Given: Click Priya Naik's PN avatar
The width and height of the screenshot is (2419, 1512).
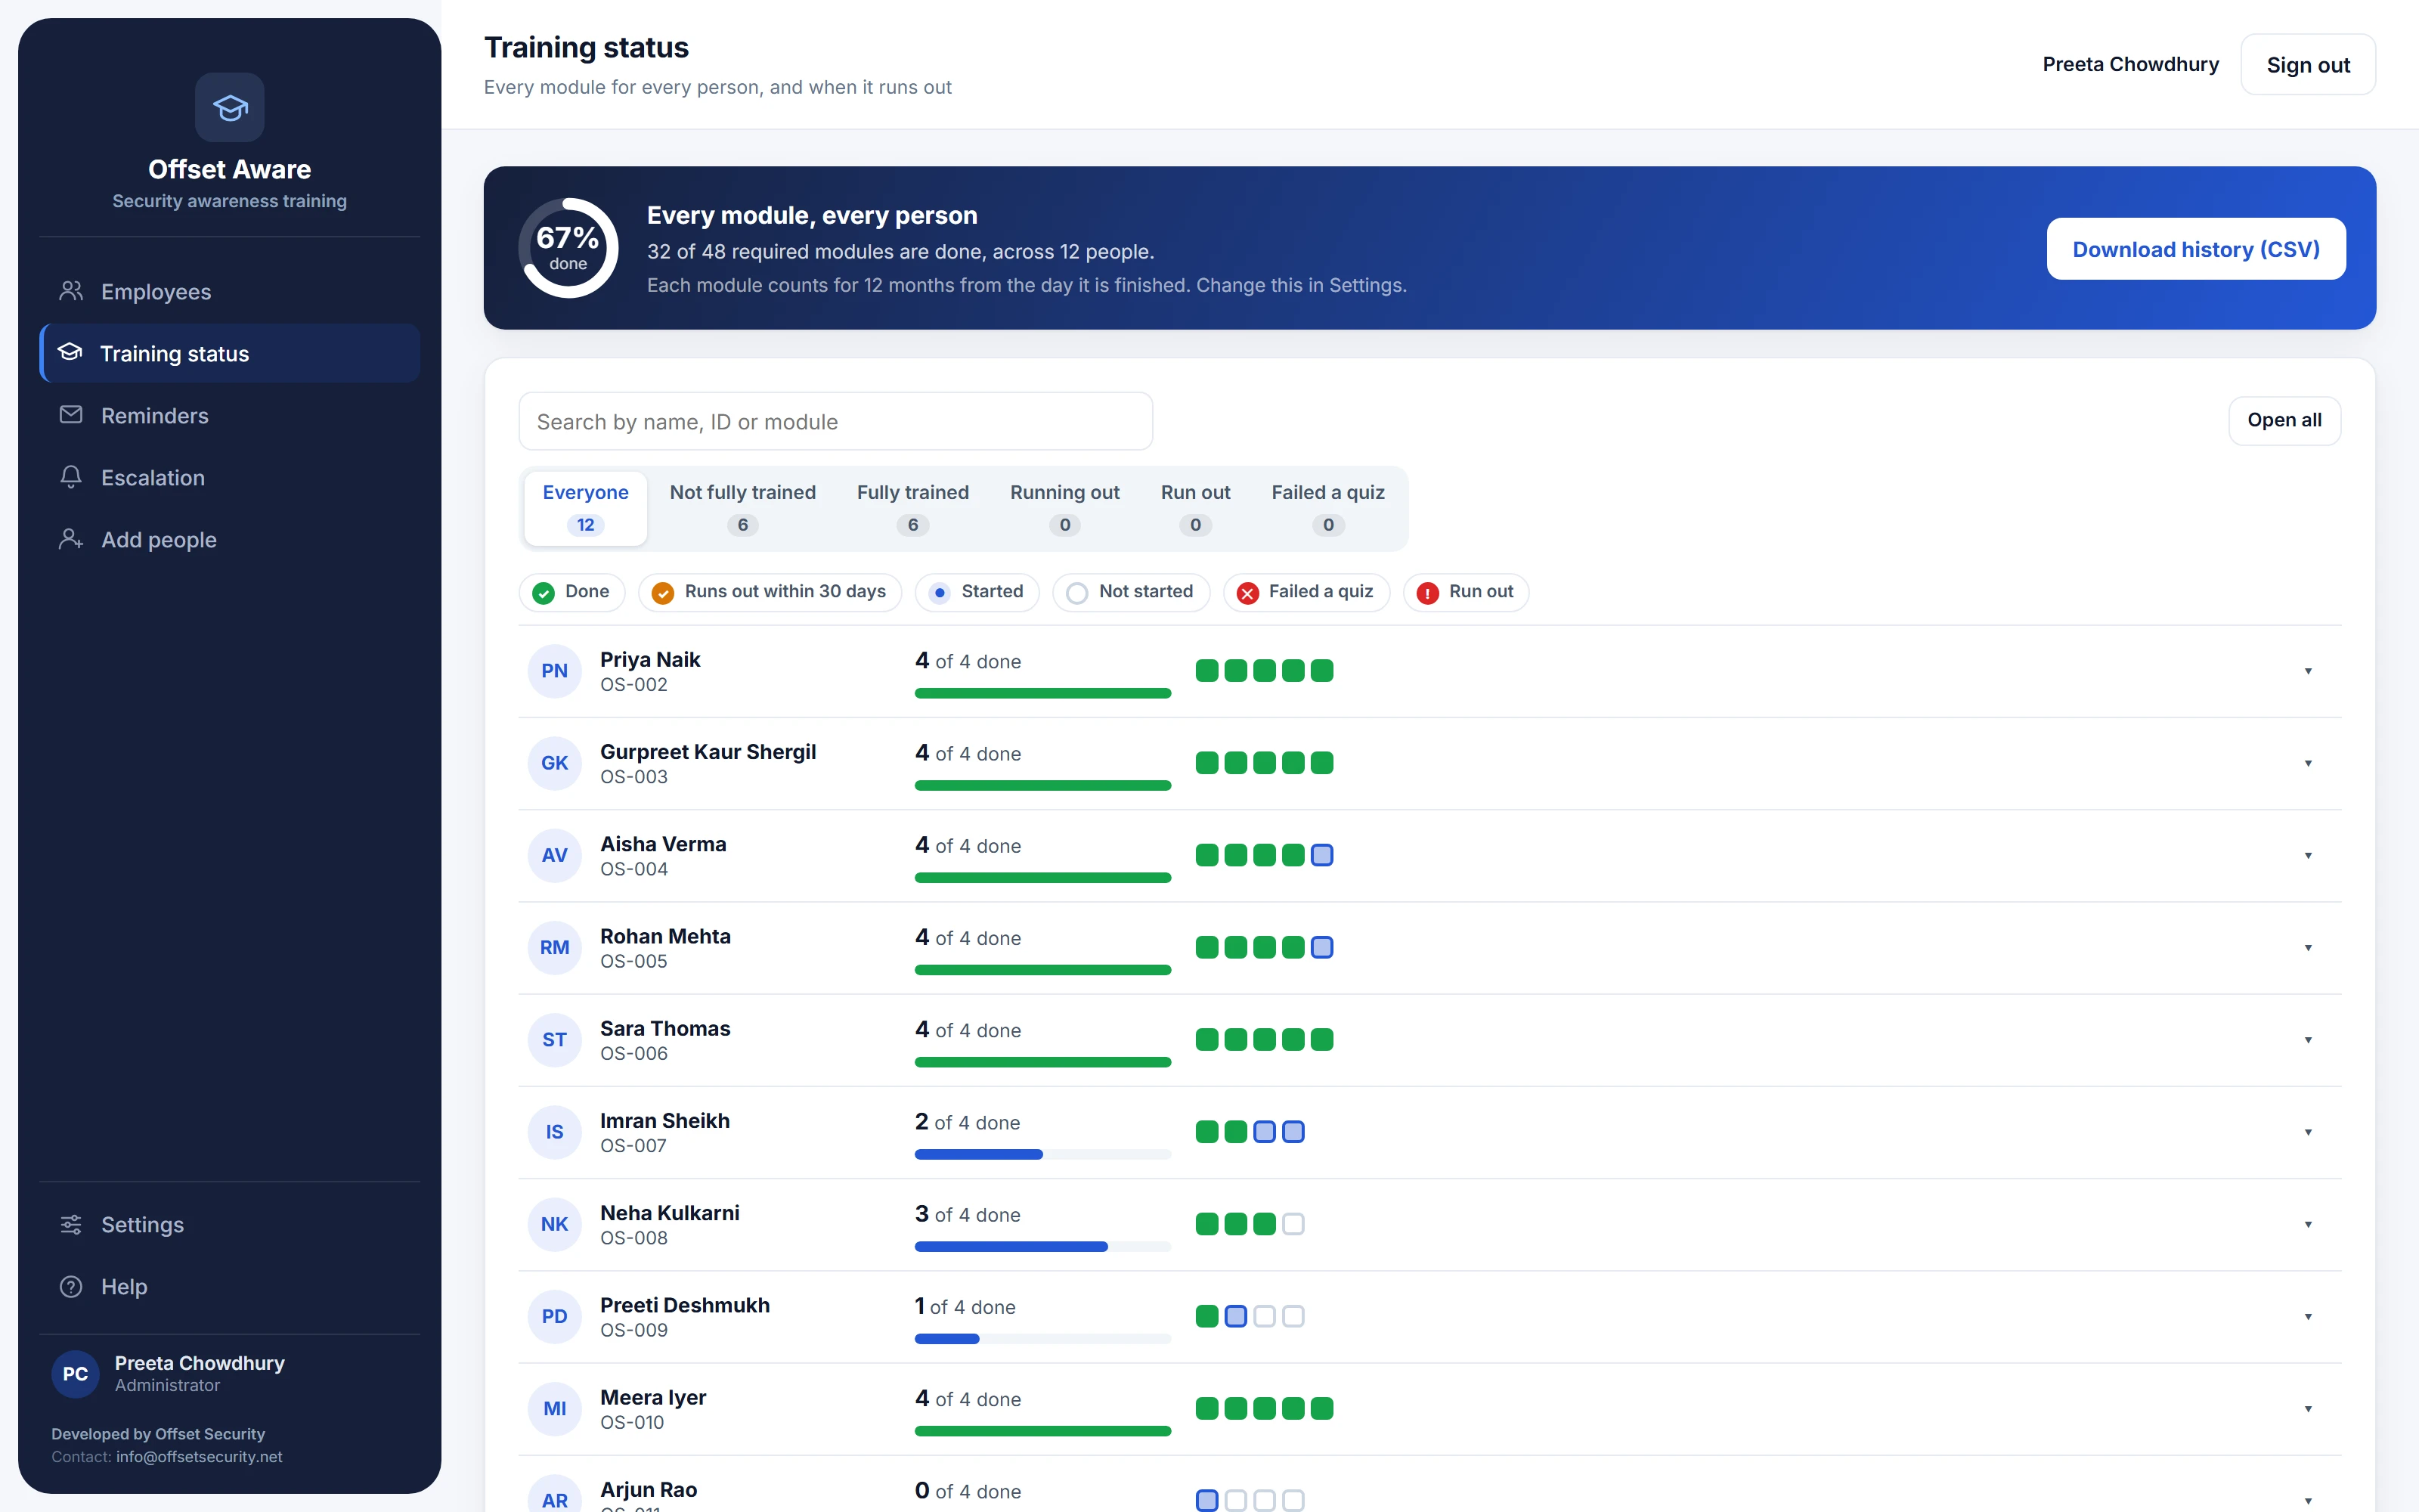Looking at the screenshot, I should (x=555, y=671).
